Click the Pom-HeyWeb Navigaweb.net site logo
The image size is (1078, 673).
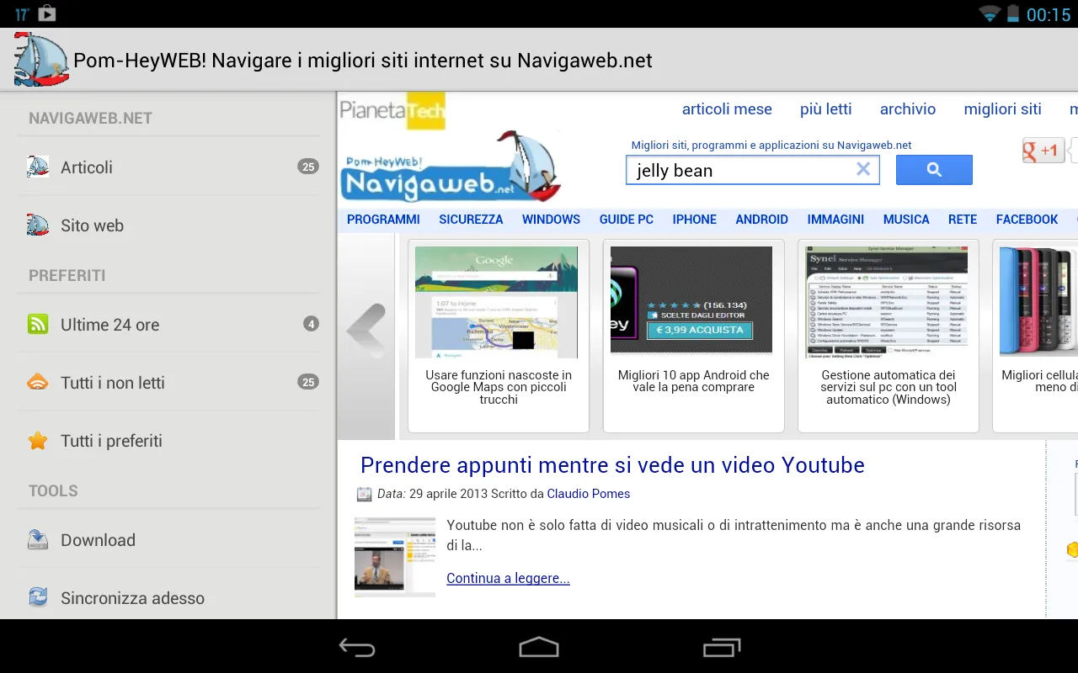click(451, 167)
